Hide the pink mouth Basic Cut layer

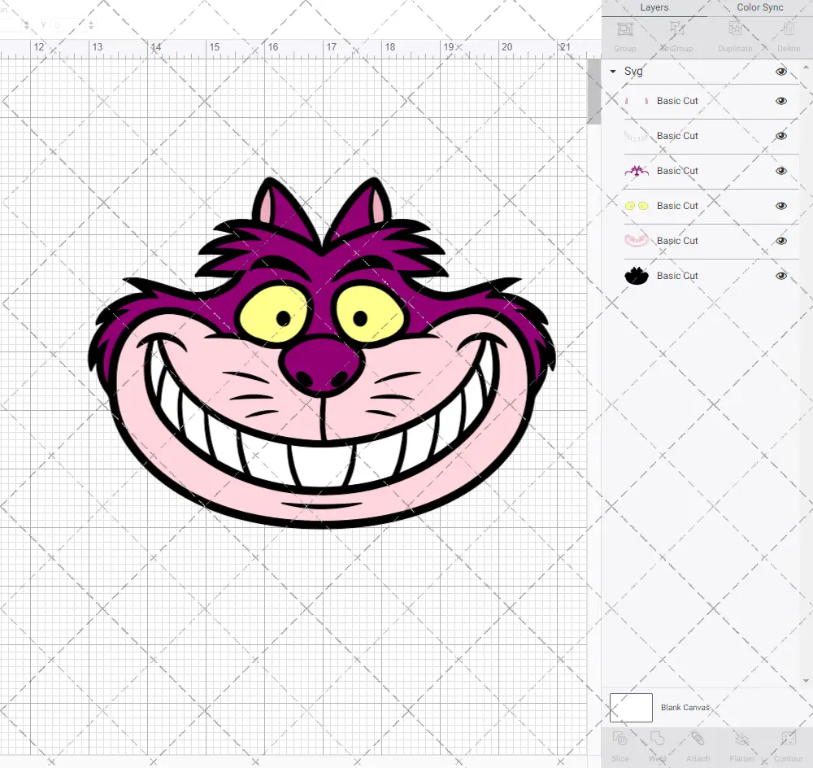[x=780, y=241]
